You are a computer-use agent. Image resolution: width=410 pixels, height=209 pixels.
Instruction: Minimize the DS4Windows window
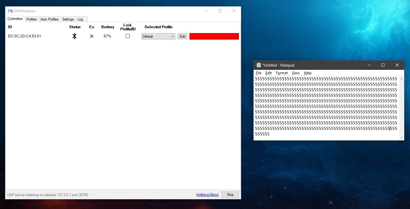(x=206, y=11)
